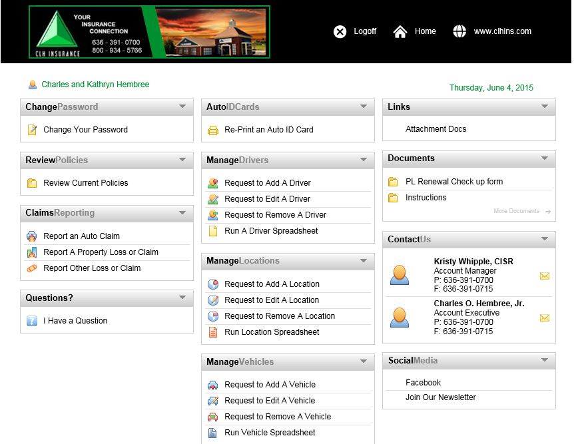The height and width of the screenshot is (444, 574).
Task: Click the CLH Insurance banner logo
Action: point(149,32)
